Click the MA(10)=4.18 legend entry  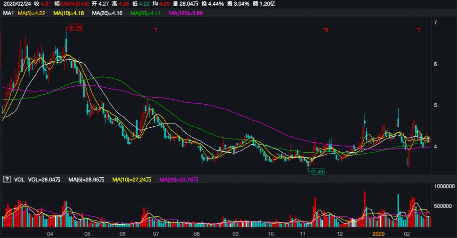point(69,13)
